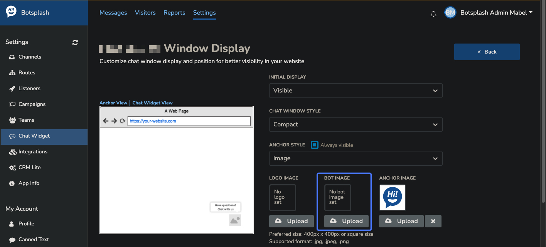Click the 'Supported format: .jpg, .jpeg, .png' text
This screenshot has height=247, width=546.
[309, 242]
